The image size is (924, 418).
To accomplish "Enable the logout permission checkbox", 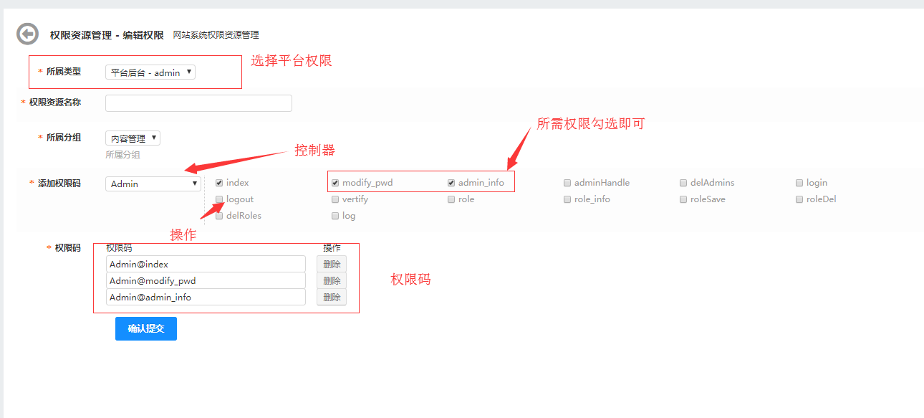I will (219, 199).
